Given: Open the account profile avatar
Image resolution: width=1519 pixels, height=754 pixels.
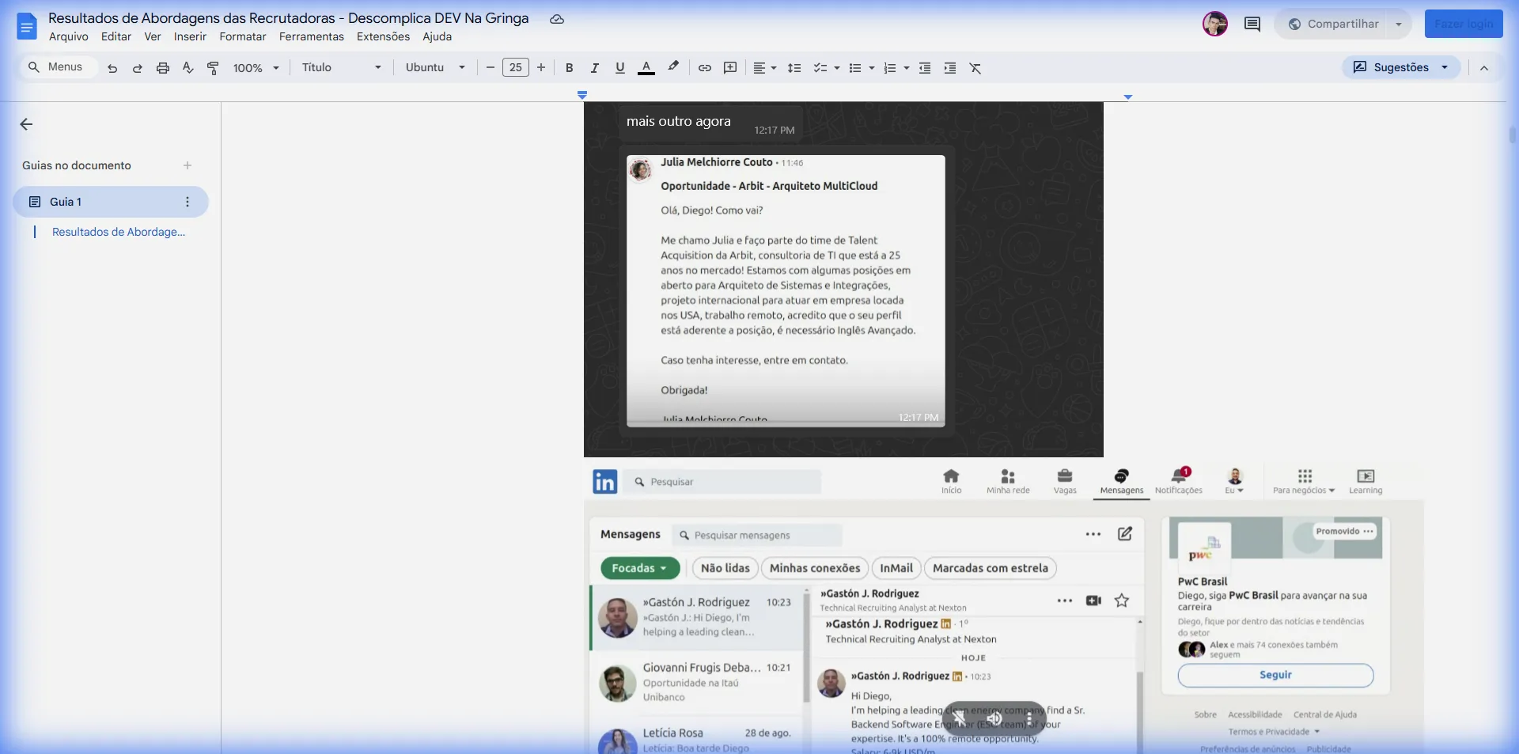Looking at the screenshot, I should [1215, 25].
